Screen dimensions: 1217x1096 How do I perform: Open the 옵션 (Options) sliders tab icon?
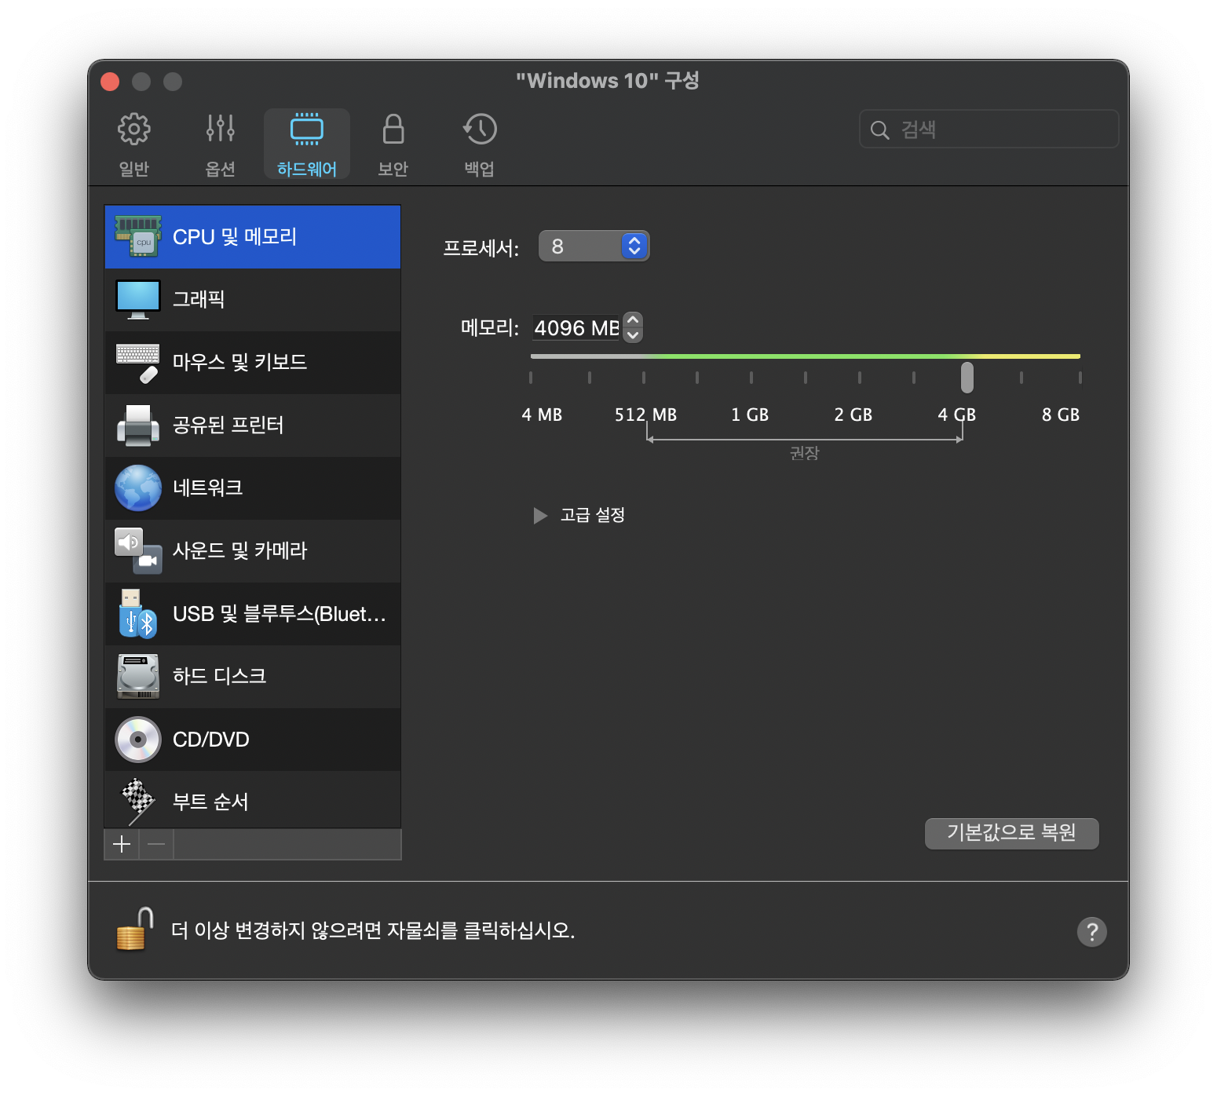click(221, 128)
